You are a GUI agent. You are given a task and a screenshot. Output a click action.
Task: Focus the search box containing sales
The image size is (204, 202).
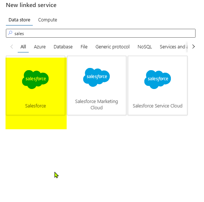(101, 33)
